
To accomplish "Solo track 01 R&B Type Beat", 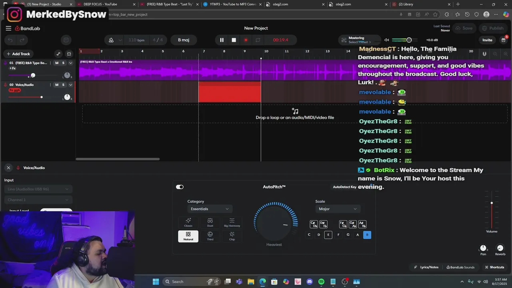I will point(63,63).
